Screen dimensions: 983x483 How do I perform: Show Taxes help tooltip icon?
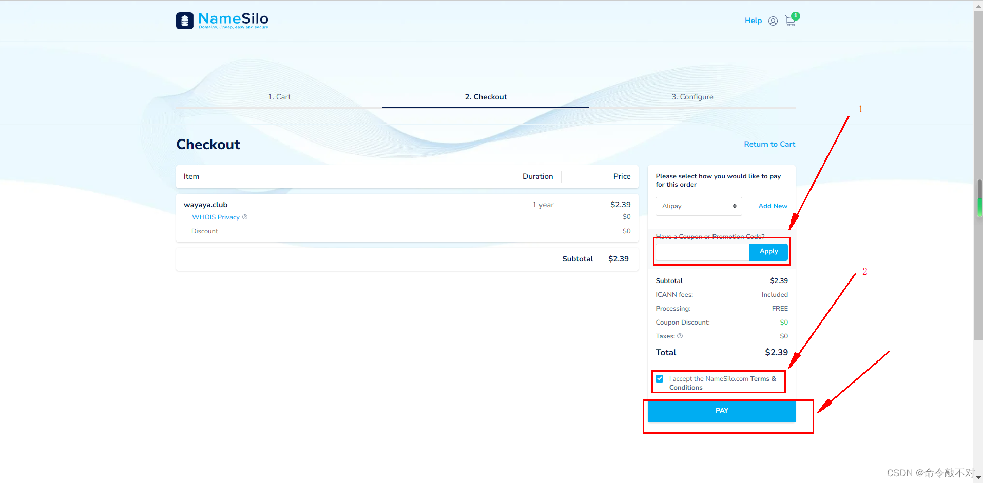coord(680,336)
